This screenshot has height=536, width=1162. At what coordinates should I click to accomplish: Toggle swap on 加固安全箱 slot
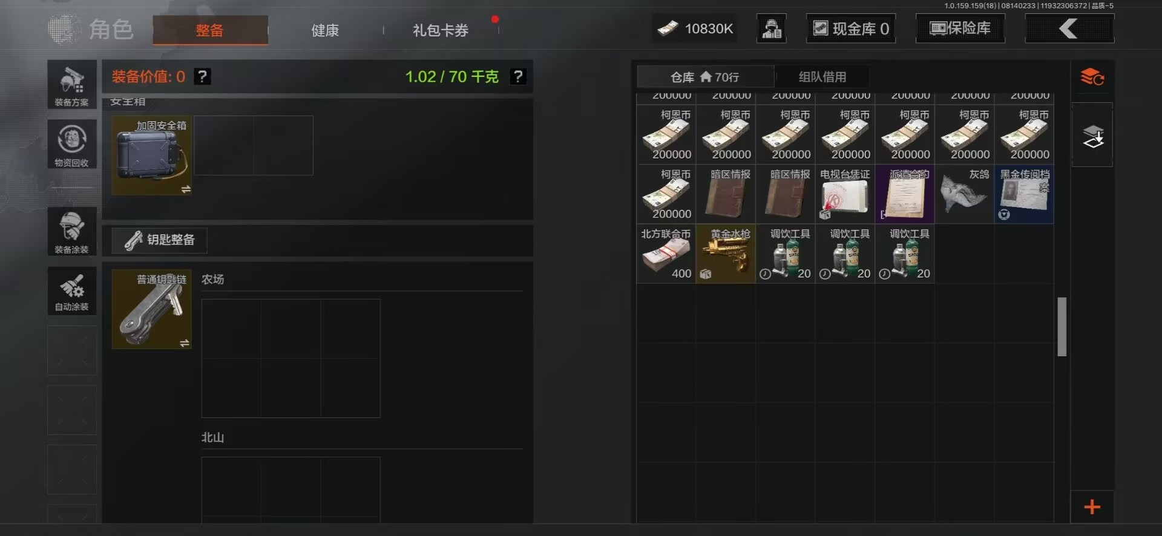click(186, 189)
